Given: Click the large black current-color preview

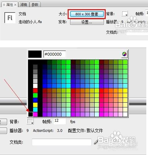Looking at the screenshot, I should [35, 54].
